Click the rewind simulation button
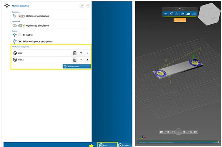Image resolution: width=222 pixels, height=147 pixels. click(173, 132)
